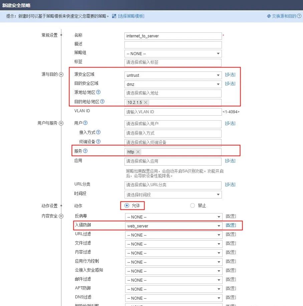The height and width of the screenshot is (306, 303).
Task: Click 多选 next to 用户 field
Action: point(230,123)
